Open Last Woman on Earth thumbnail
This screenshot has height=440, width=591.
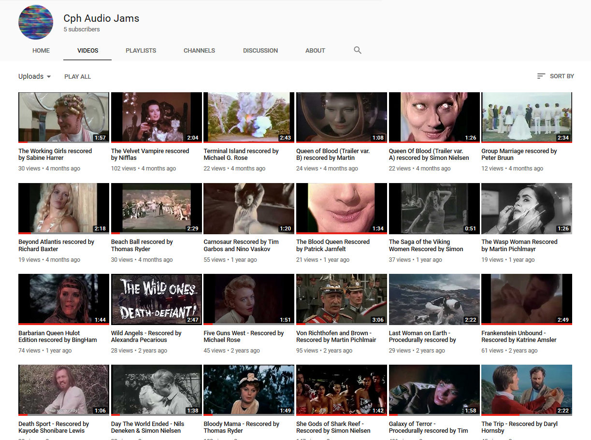coord(434,299)
